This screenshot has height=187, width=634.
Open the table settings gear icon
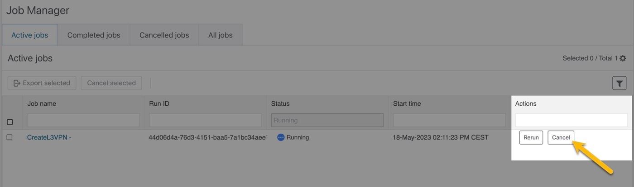click(x=623, y=58)
